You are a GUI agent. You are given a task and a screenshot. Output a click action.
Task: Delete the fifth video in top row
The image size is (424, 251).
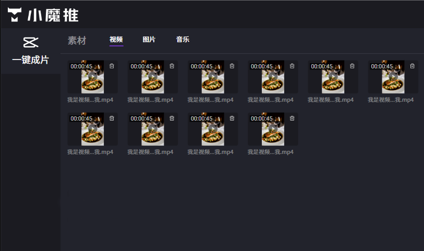click(x=352, y=66)
